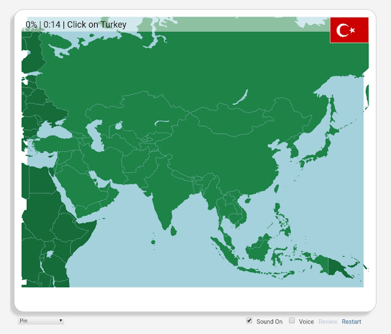This screenshot has width=391, height=334.
Task: Open the Pin mode dropdown
Action: coord(41,321)
